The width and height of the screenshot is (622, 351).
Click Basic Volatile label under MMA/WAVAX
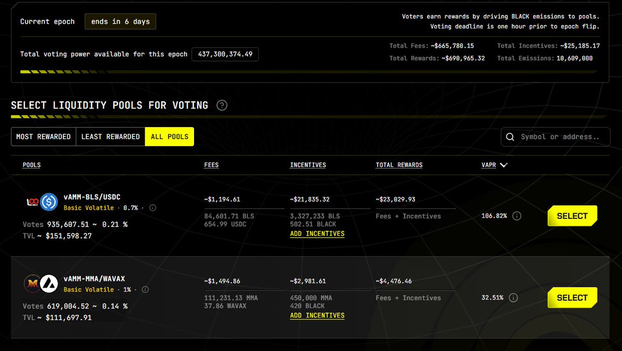(x=89, y=289)
